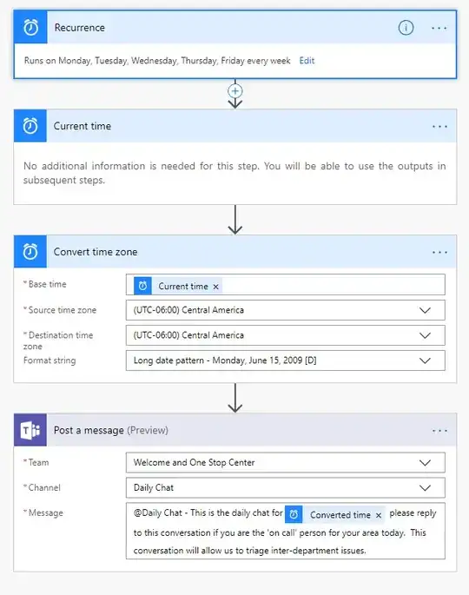Remove the Current time token from Base time

(215, 287)
